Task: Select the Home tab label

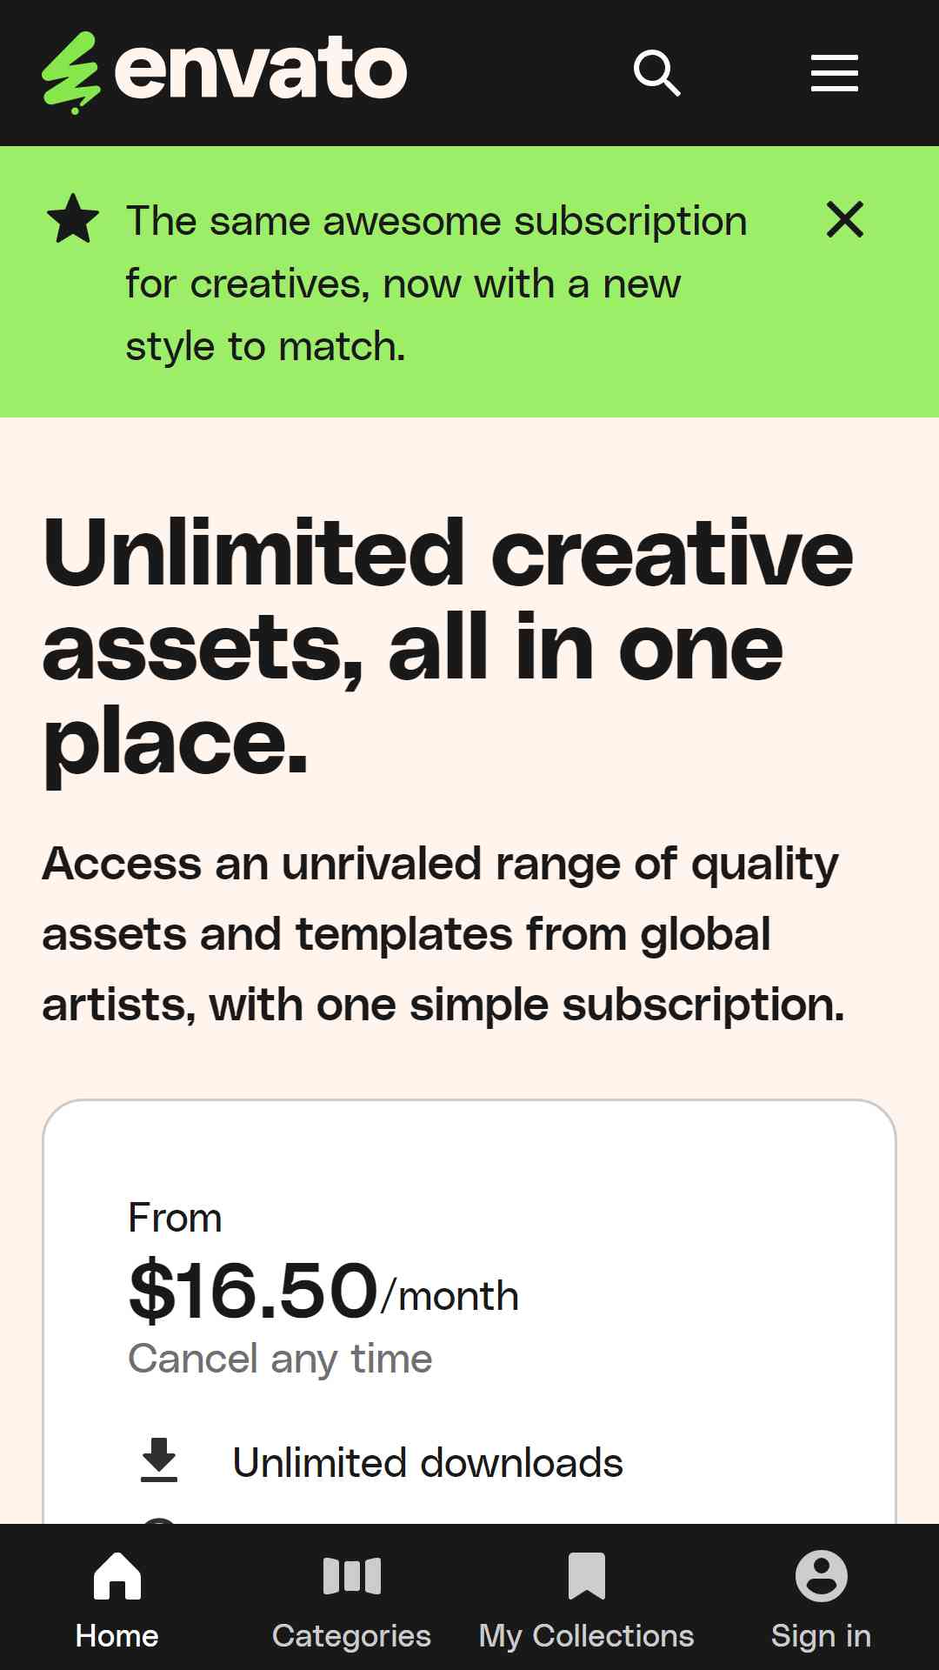Action: (x=117, y=1636)
